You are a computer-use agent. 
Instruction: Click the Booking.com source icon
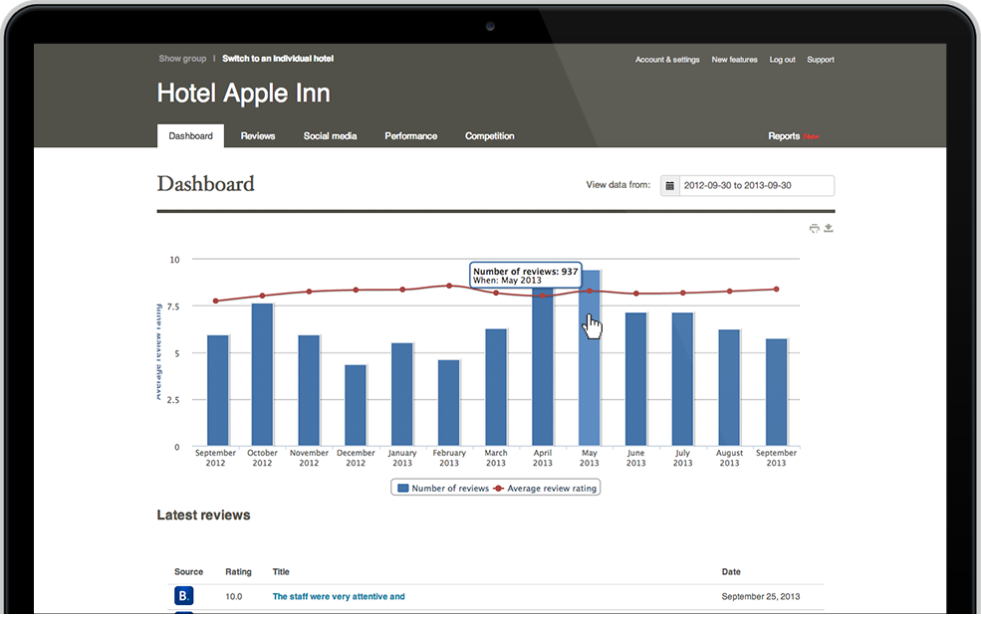coord(183,596)
